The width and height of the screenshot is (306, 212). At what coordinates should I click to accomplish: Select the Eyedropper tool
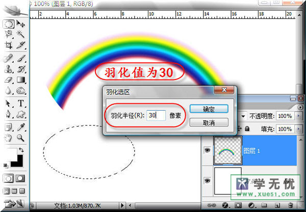pyautogui.click(x=21, y=127)
